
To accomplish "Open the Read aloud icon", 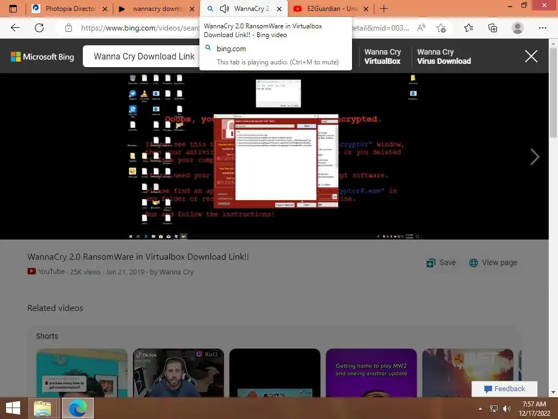I will 421,28.
